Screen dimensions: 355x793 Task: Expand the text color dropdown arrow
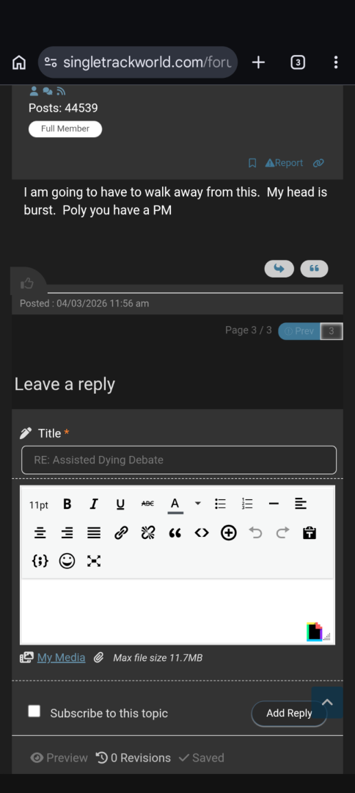click(x=198, y=504)
